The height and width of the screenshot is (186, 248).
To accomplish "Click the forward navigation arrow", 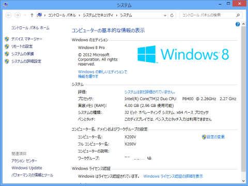I will pyautogui.click(x=18, y=16).
